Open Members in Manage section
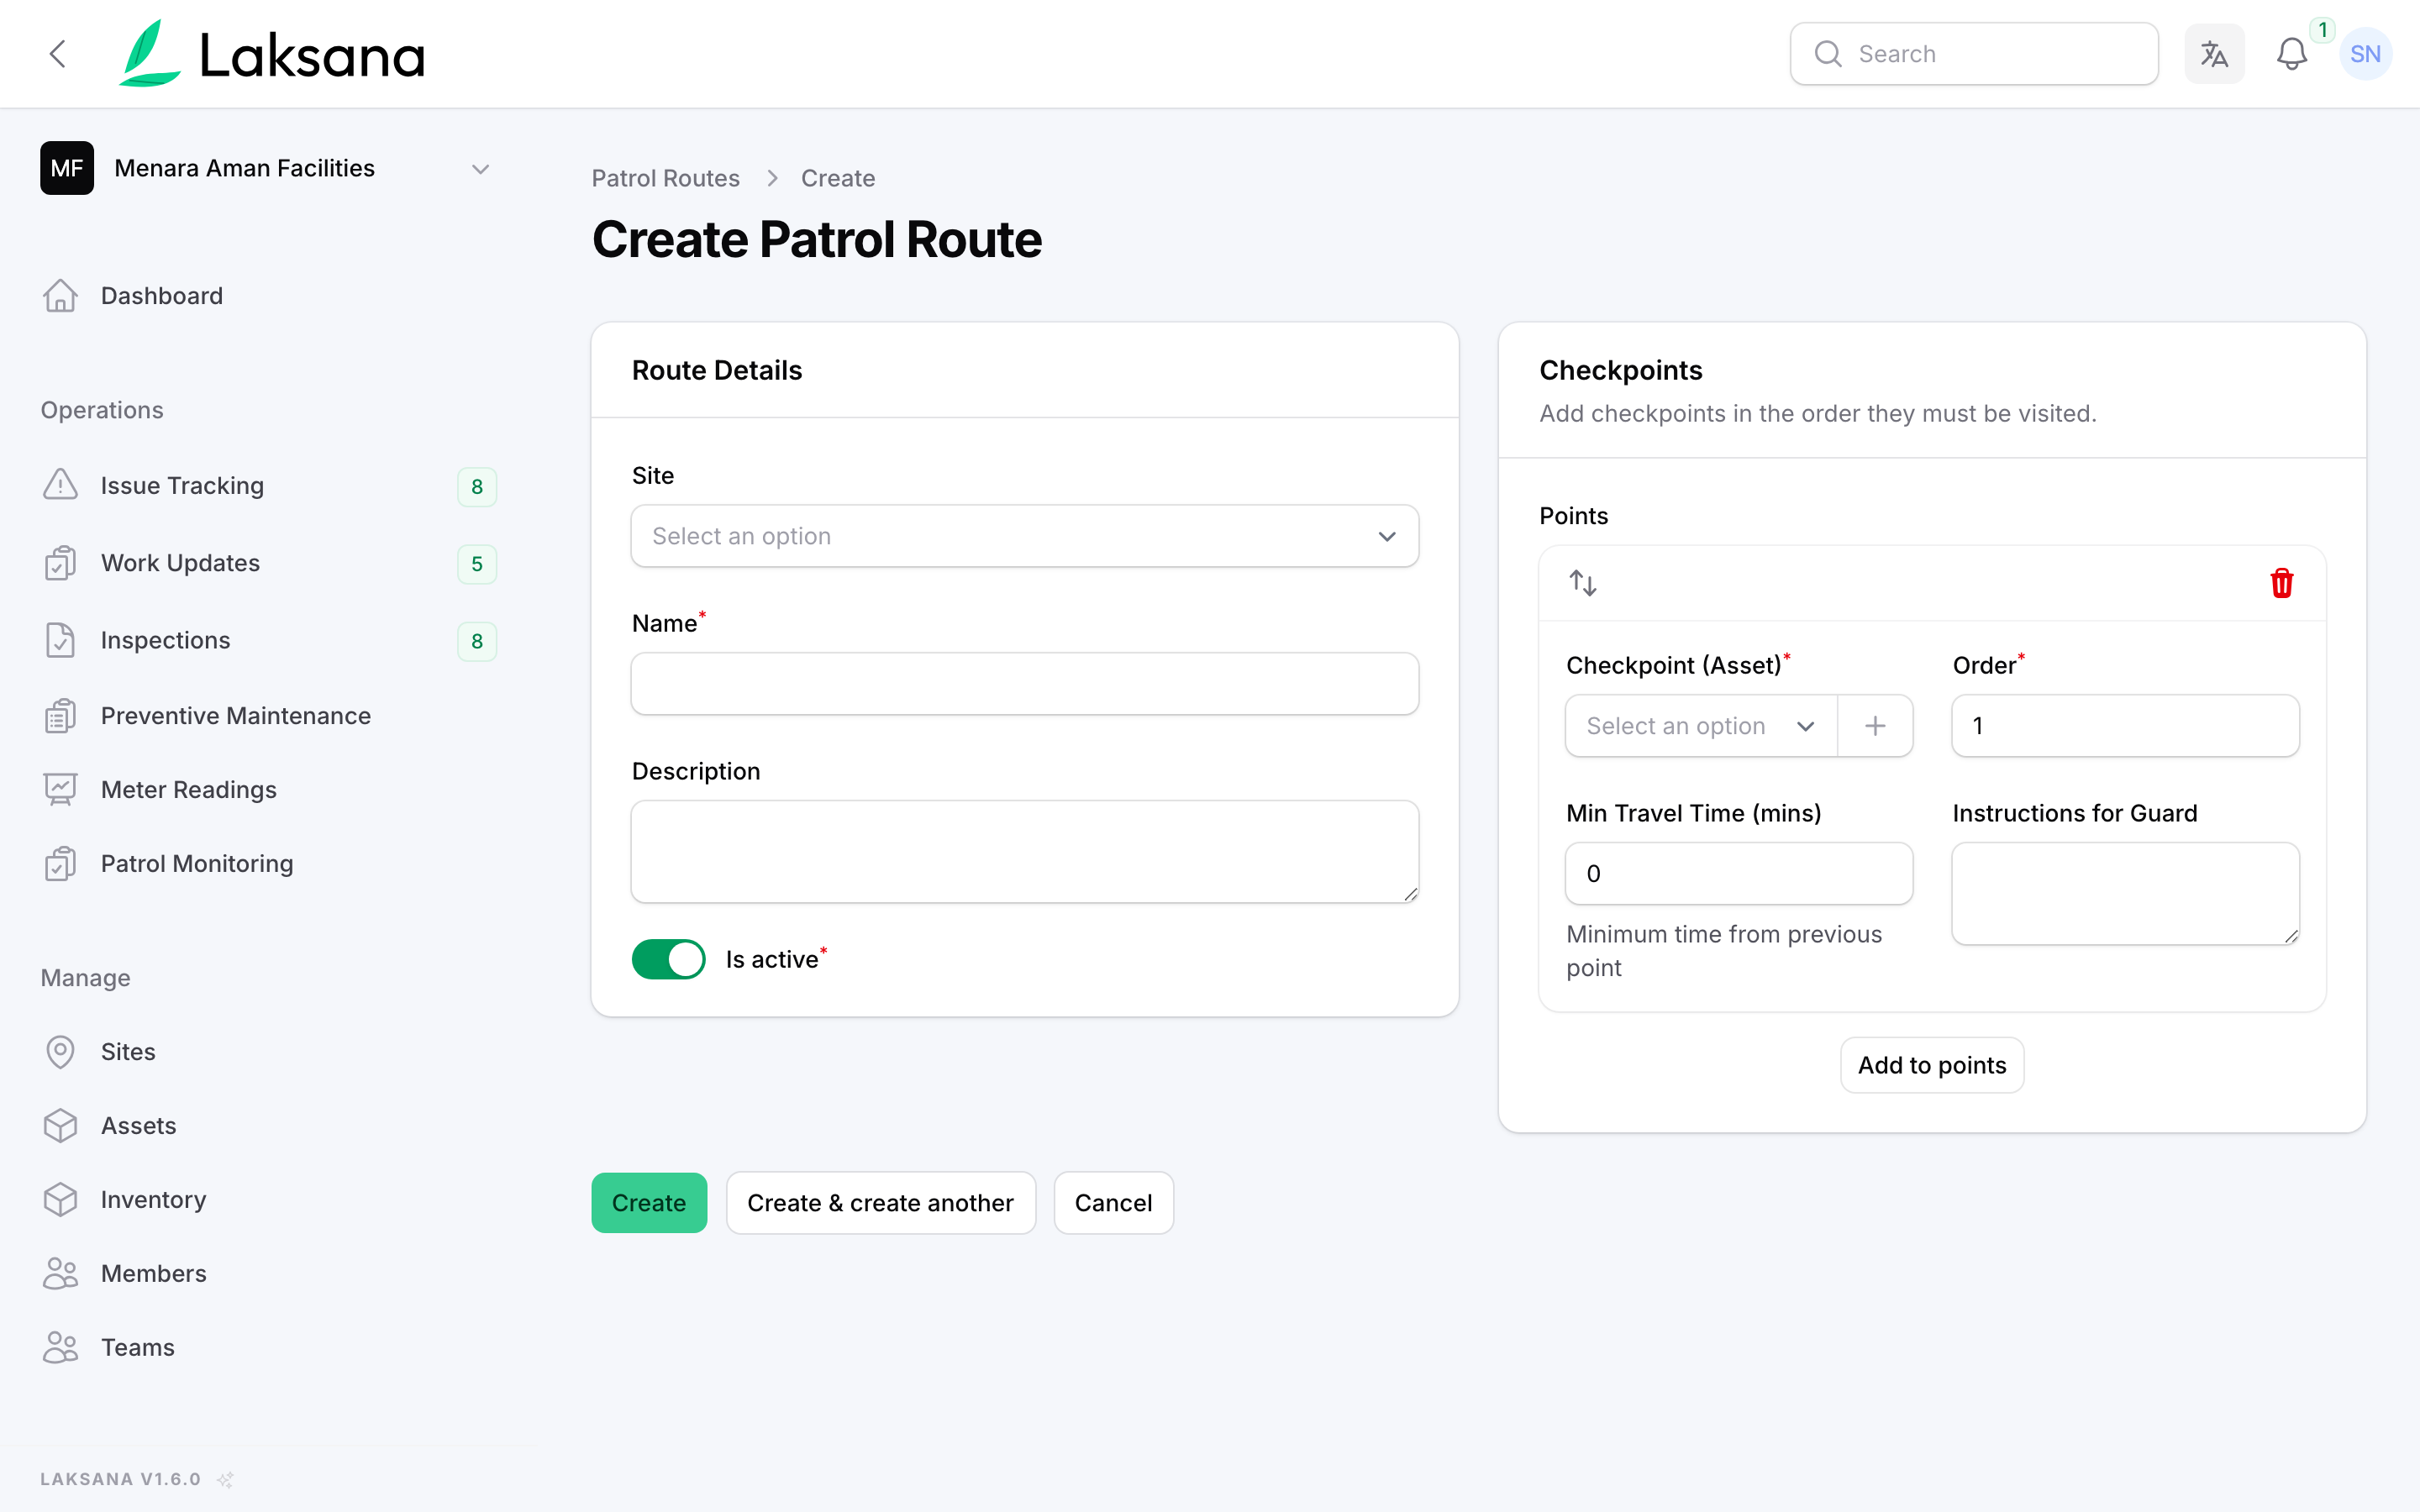 [267, 1274]
